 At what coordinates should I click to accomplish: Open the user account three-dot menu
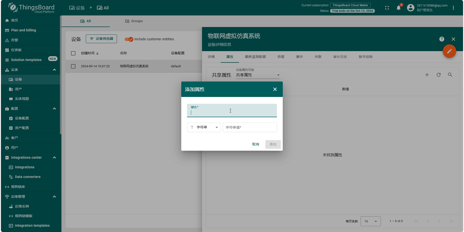click(x=453, y=8)
